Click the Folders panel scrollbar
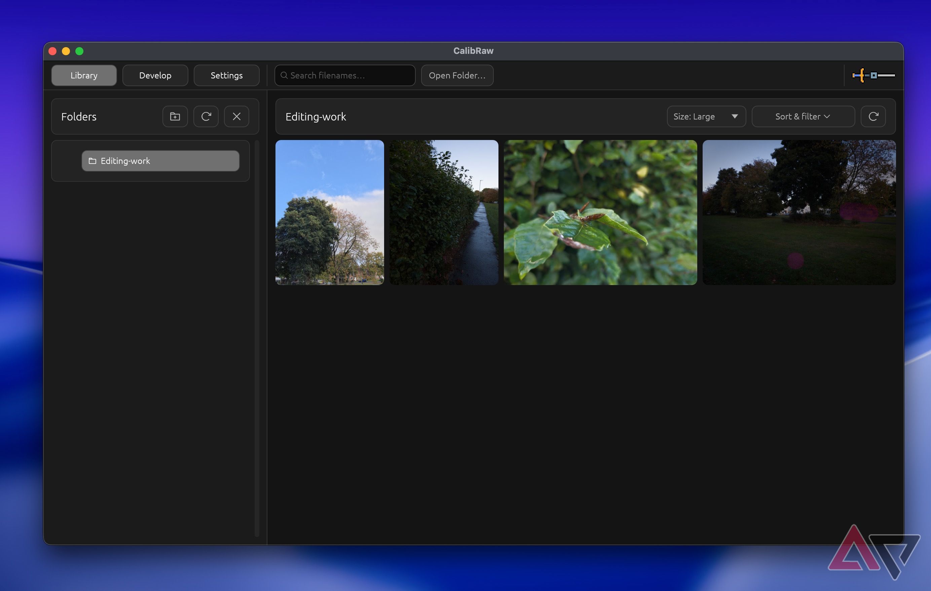931x591 pixels. click(257, 339)
